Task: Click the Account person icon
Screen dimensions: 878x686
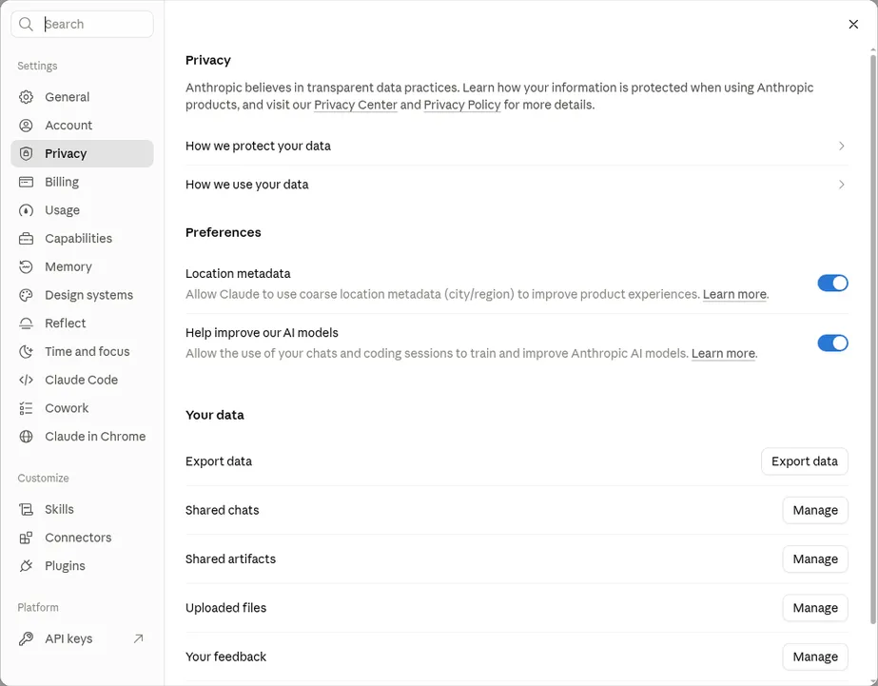Action: click(x=26, y=126)
